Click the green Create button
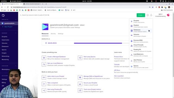Image resolution: width=174 pixels, height=98 pixels. pyautogui.click(x=141, y=15)
